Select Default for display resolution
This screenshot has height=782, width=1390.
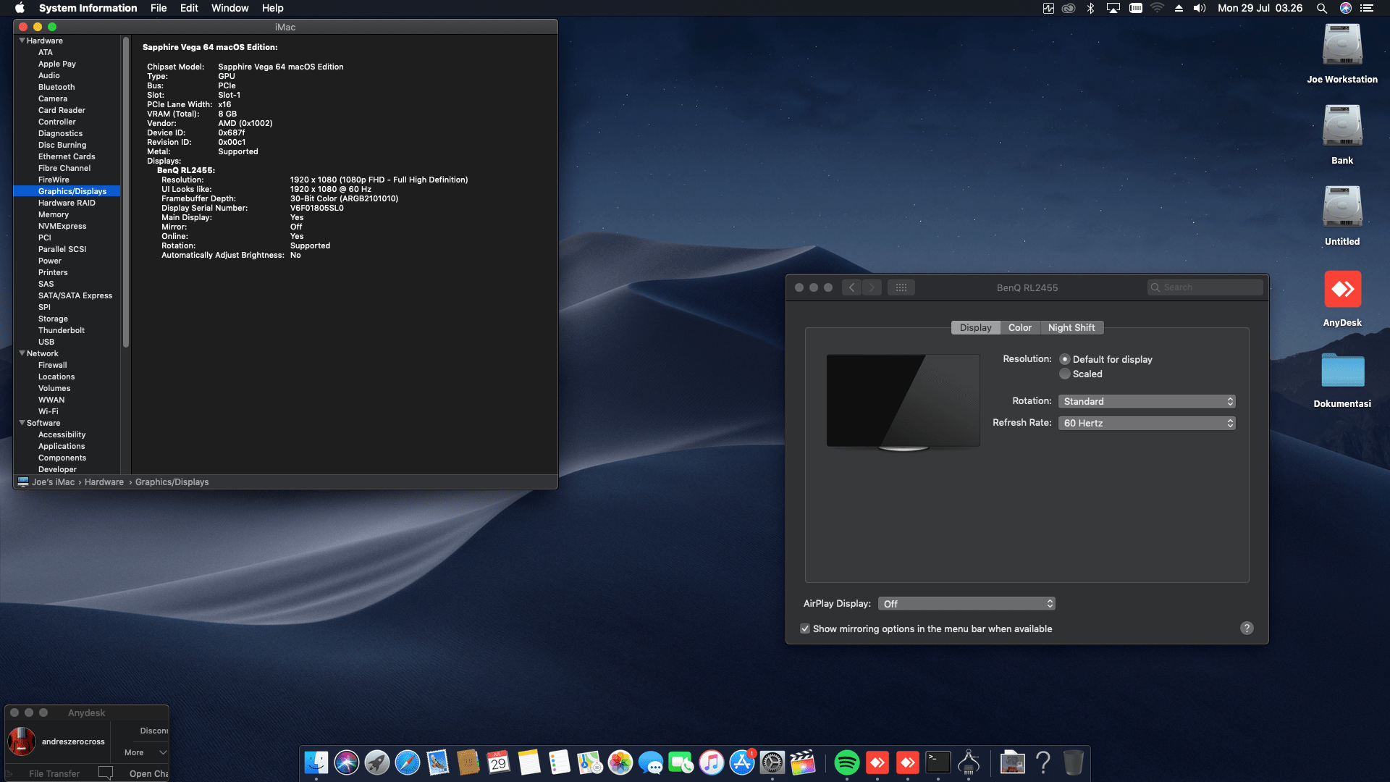click(x=1065, y=359)
